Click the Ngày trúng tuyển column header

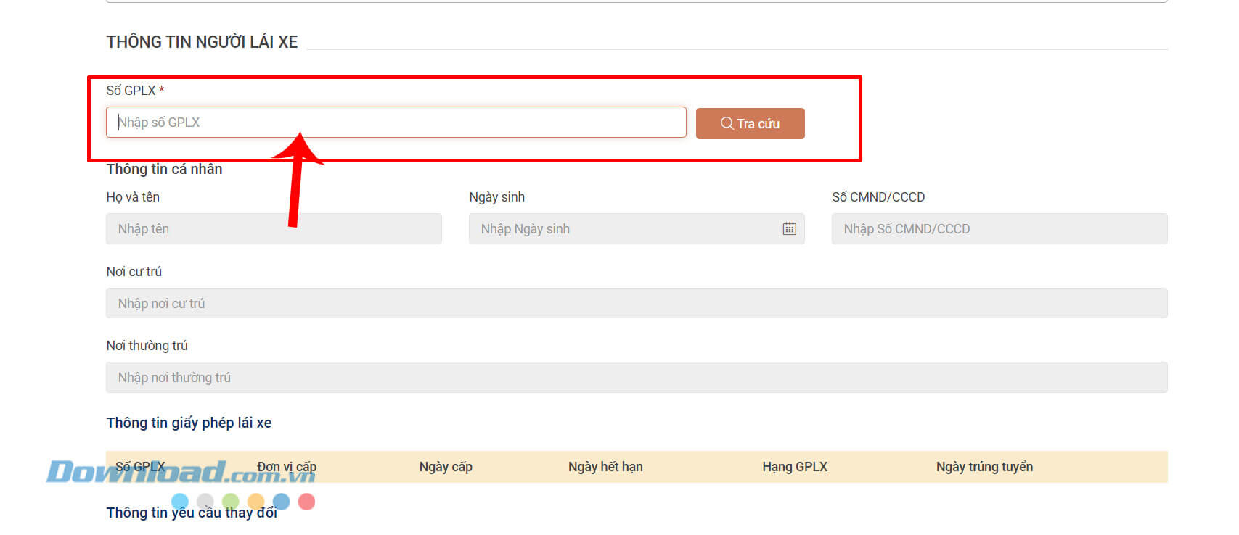tap(984, 467)
